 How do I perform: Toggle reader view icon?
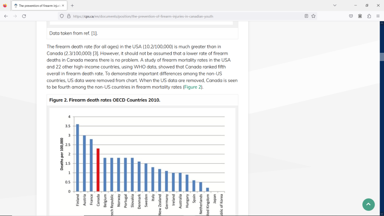306,16
